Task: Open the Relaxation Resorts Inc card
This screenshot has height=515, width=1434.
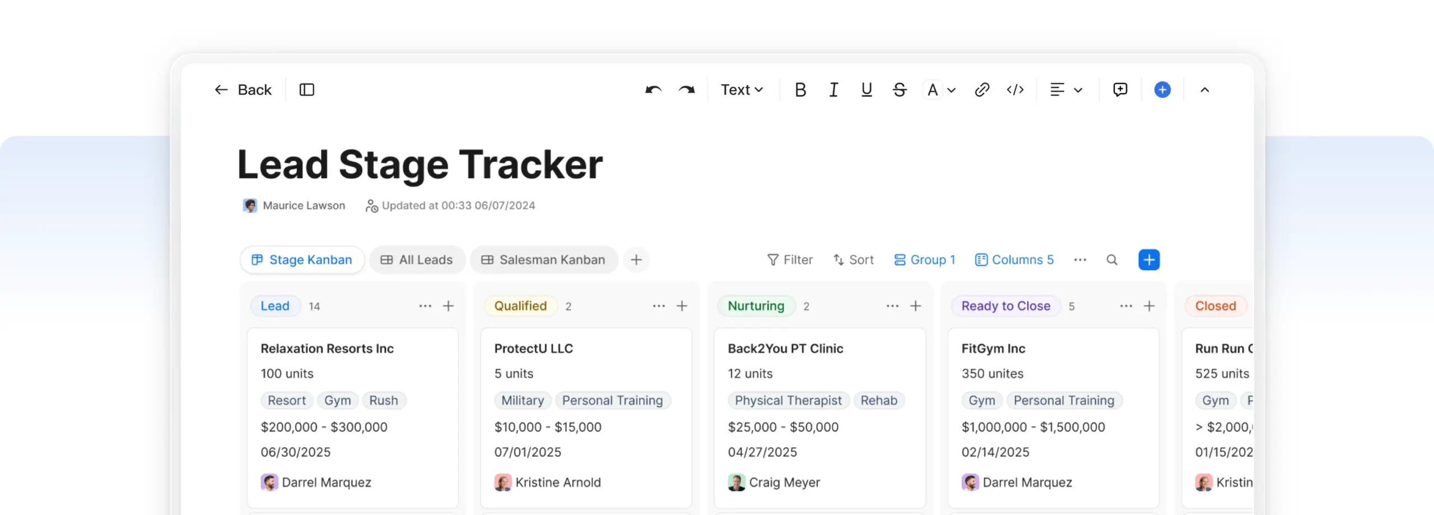Action: (x=327, y=348)
